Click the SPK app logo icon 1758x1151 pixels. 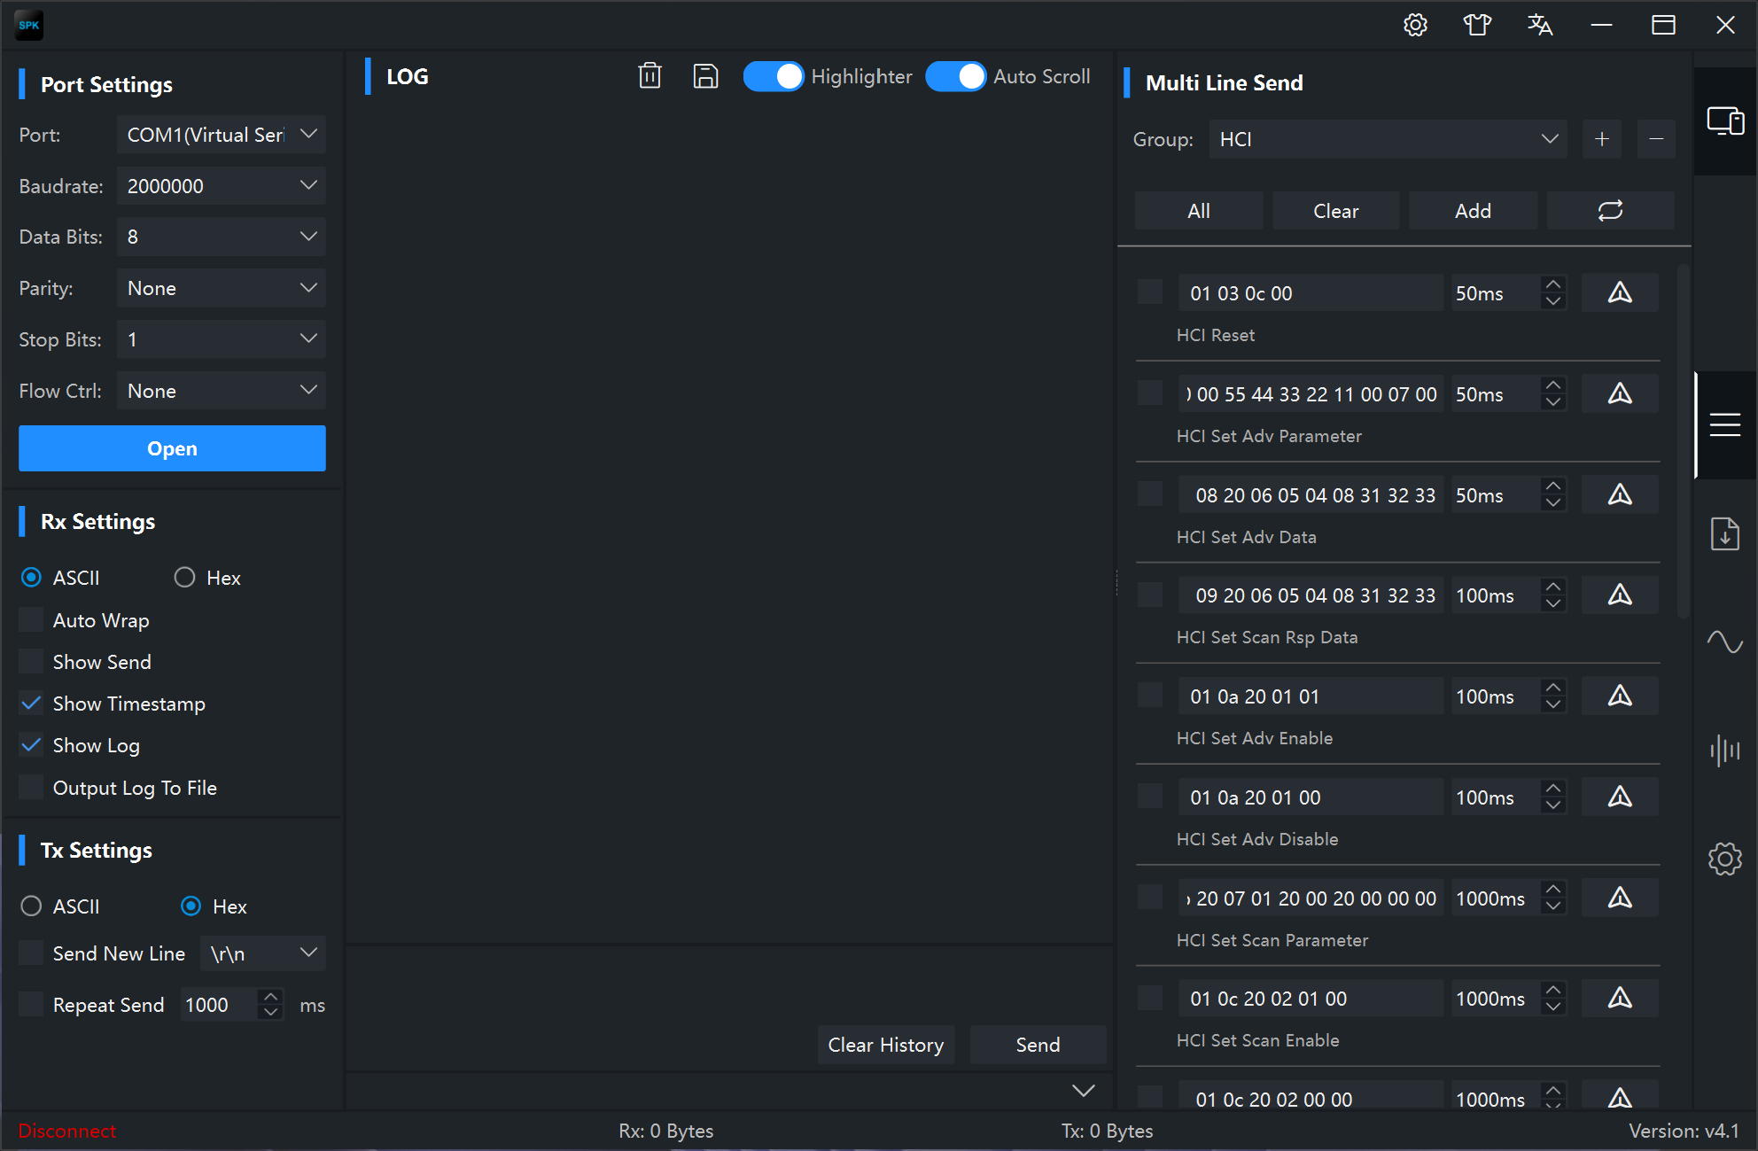(29, 25)
